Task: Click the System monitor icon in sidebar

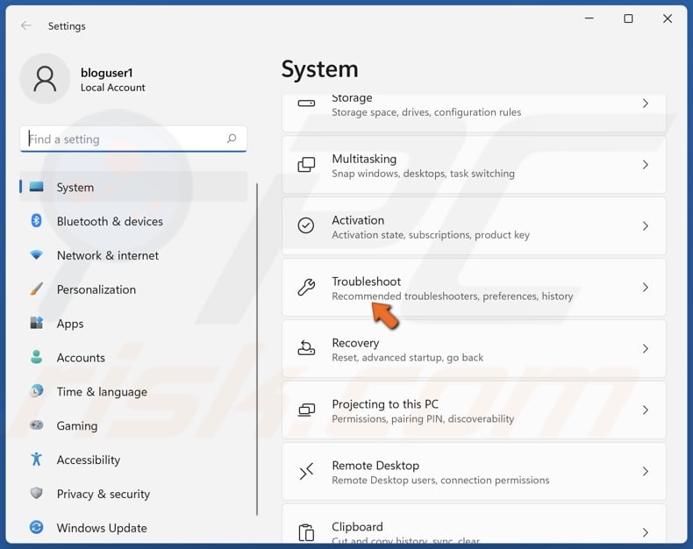Action: 36,187
